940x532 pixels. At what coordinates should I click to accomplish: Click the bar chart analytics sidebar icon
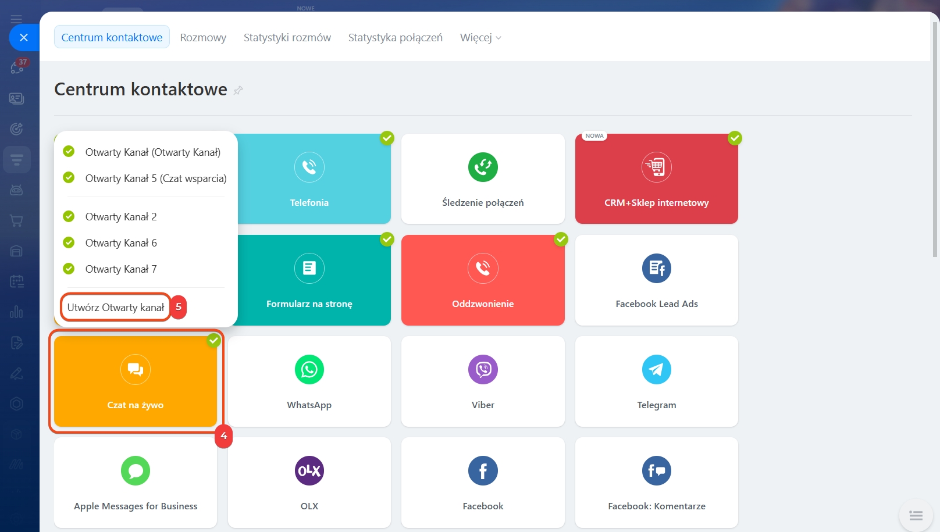tap(16, 312)
